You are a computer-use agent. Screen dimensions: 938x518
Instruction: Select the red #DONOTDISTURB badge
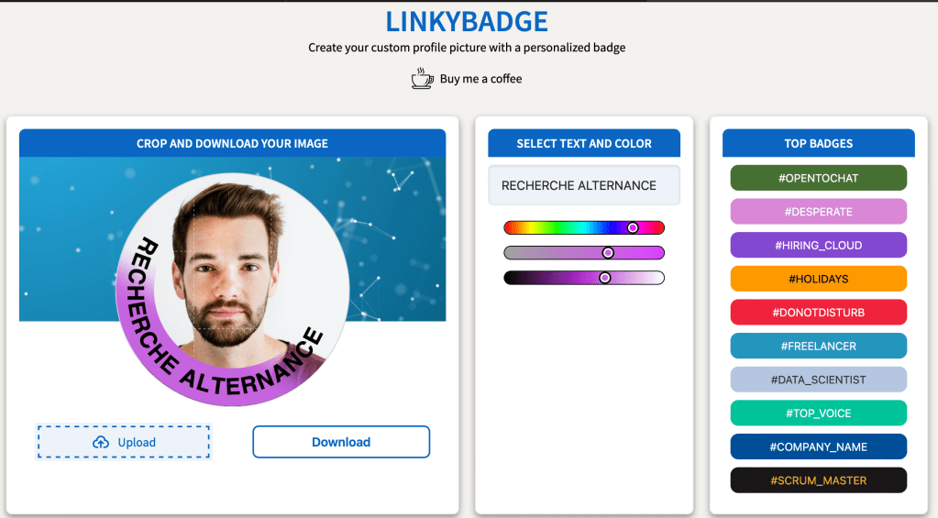pos(818,313)
